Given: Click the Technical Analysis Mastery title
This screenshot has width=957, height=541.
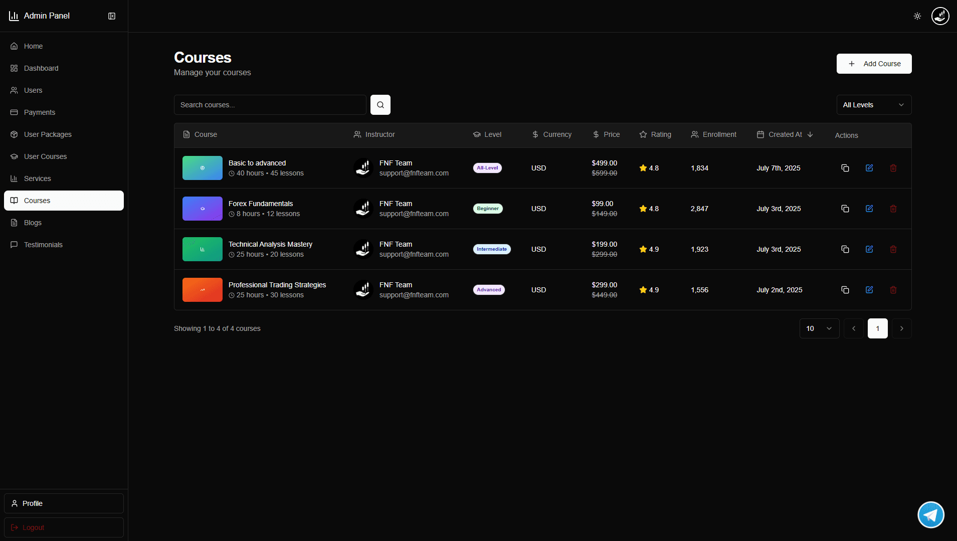Looking at the screenshot, I should coord(270,244).
